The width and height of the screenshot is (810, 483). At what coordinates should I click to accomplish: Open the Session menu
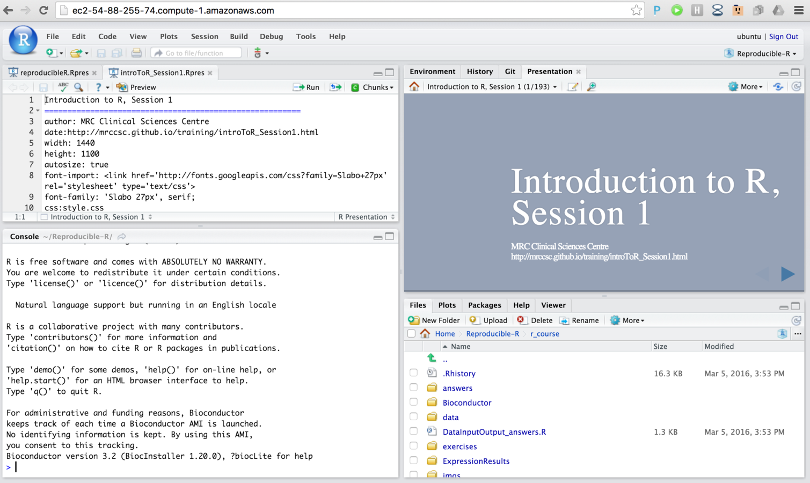click(204, 36)
